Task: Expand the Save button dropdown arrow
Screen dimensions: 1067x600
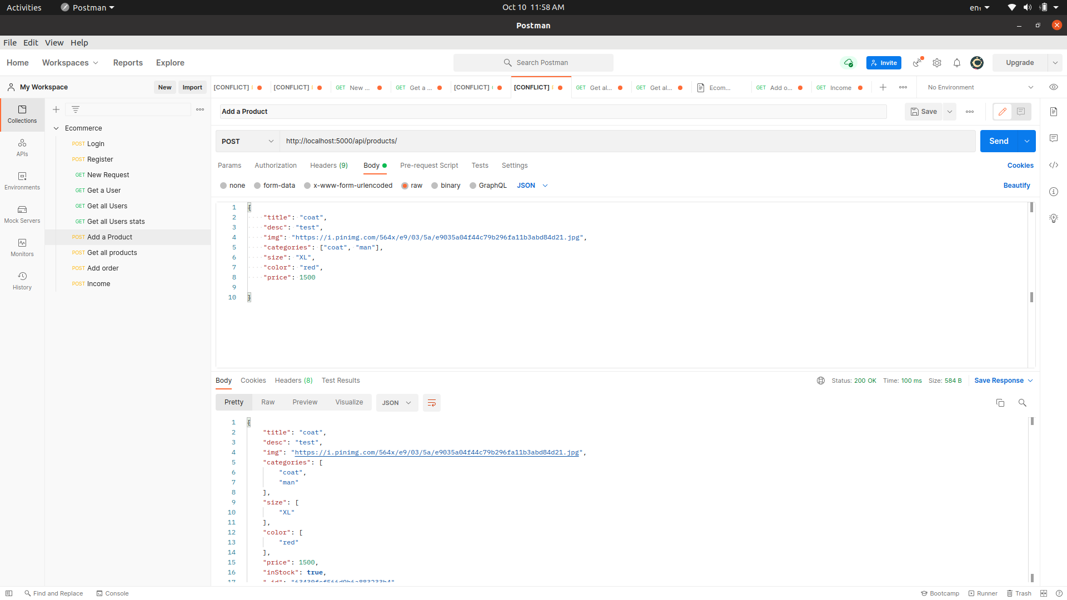Action: [x=950, y=111]
